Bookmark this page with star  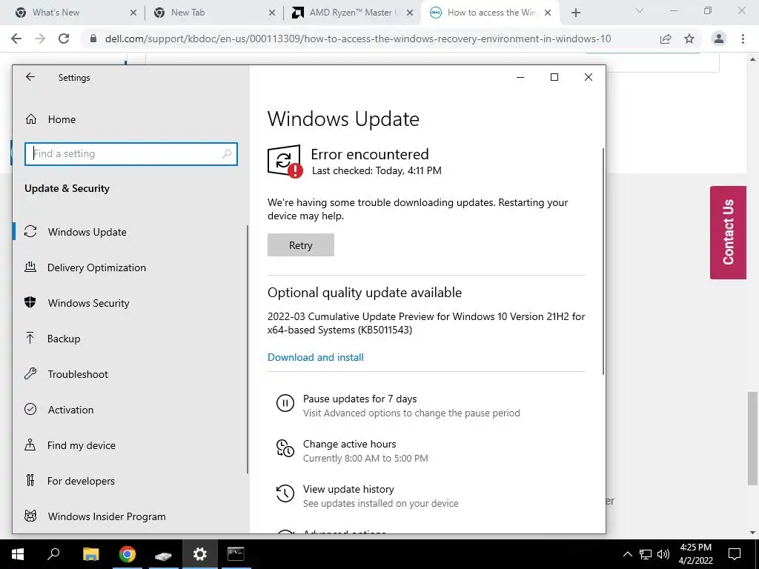[689, 39]
